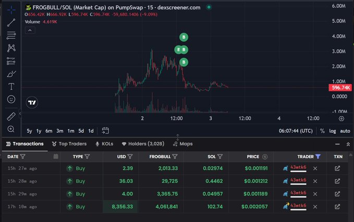Open the go-to-date calendar icon

tap(105, 131)
